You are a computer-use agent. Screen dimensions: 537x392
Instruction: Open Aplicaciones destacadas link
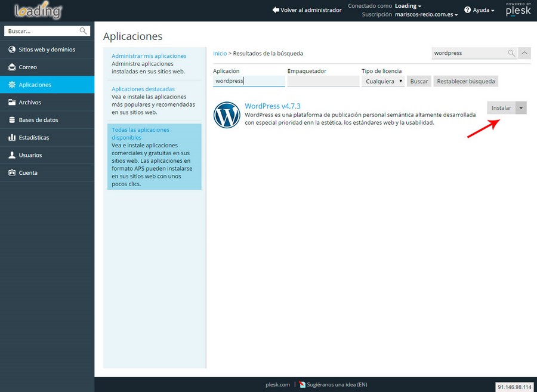(143, 89)
